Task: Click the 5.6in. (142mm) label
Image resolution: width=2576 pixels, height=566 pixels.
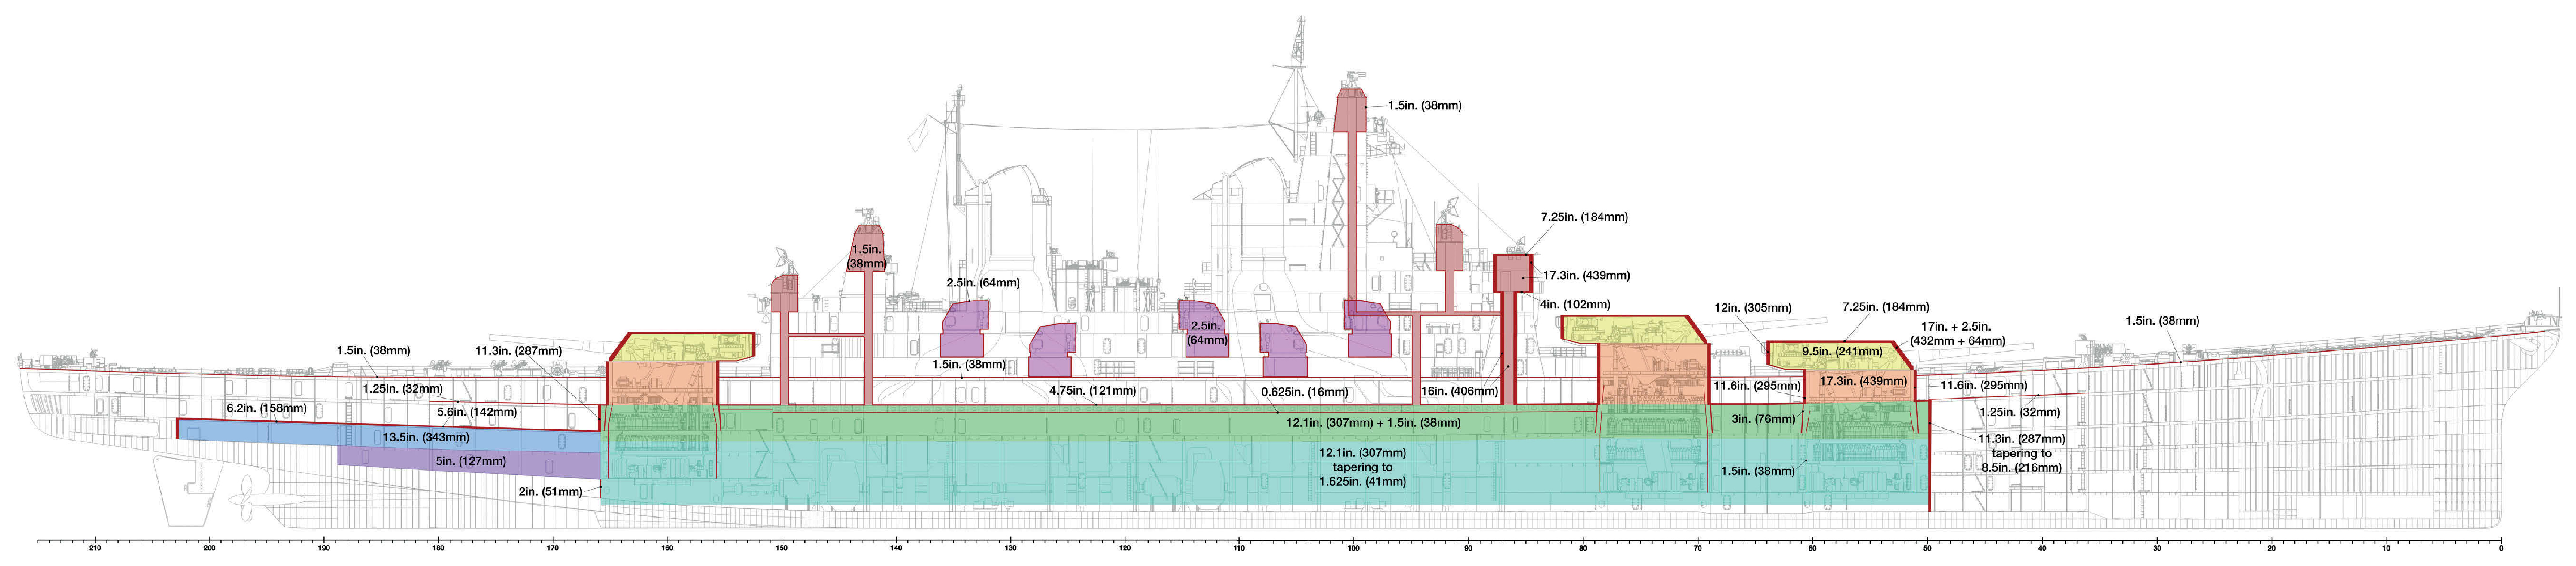Action: point(477,412)
